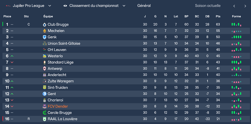Open the FCV Dender team link

pos(58,106)
